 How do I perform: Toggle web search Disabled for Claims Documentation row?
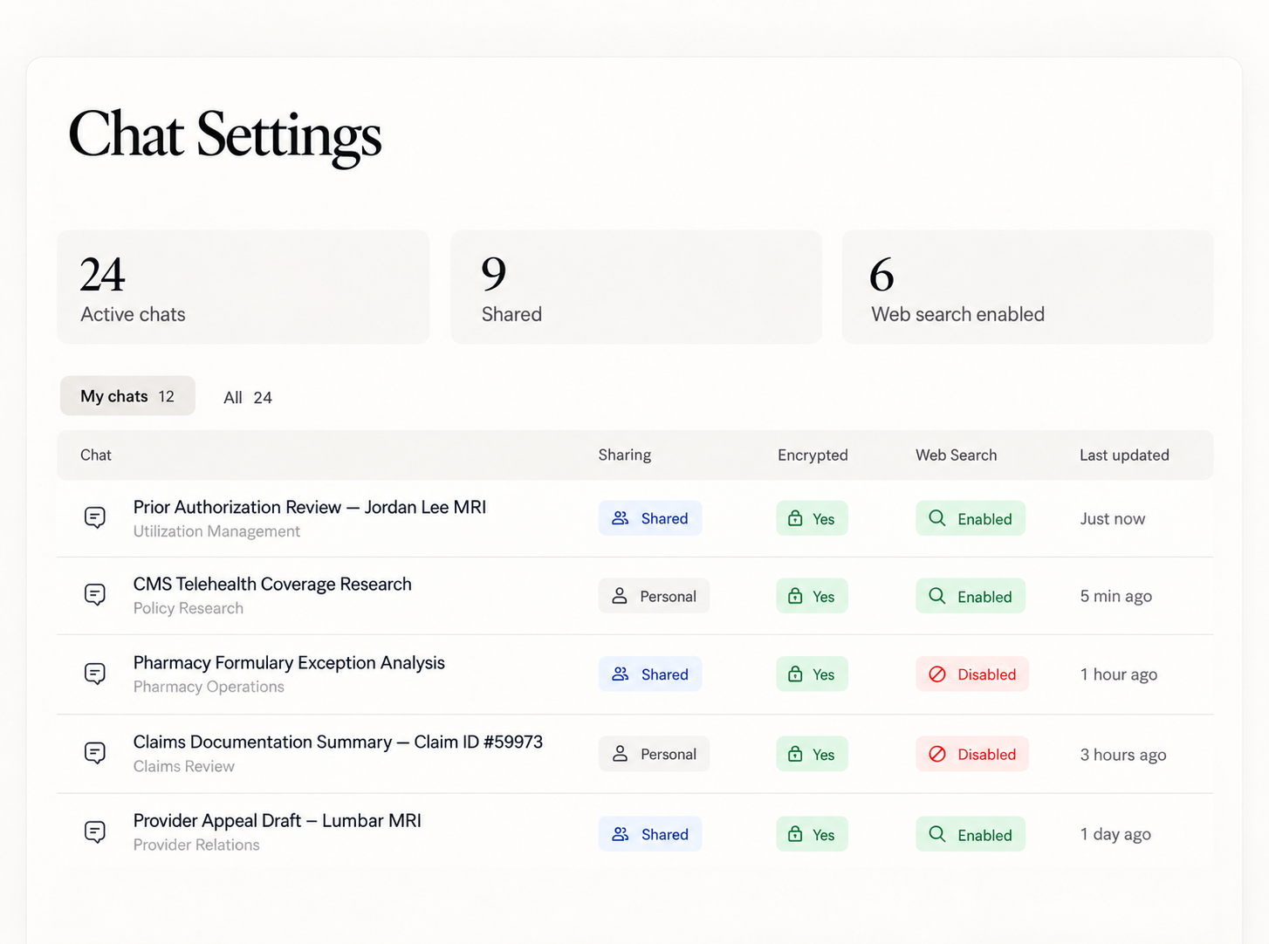pos(972,754)
